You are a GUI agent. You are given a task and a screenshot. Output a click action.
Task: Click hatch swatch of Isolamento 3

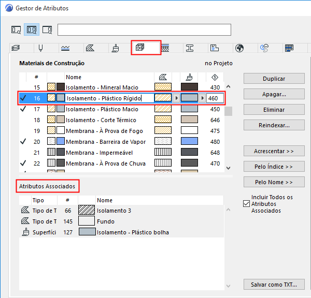[87, 210]
